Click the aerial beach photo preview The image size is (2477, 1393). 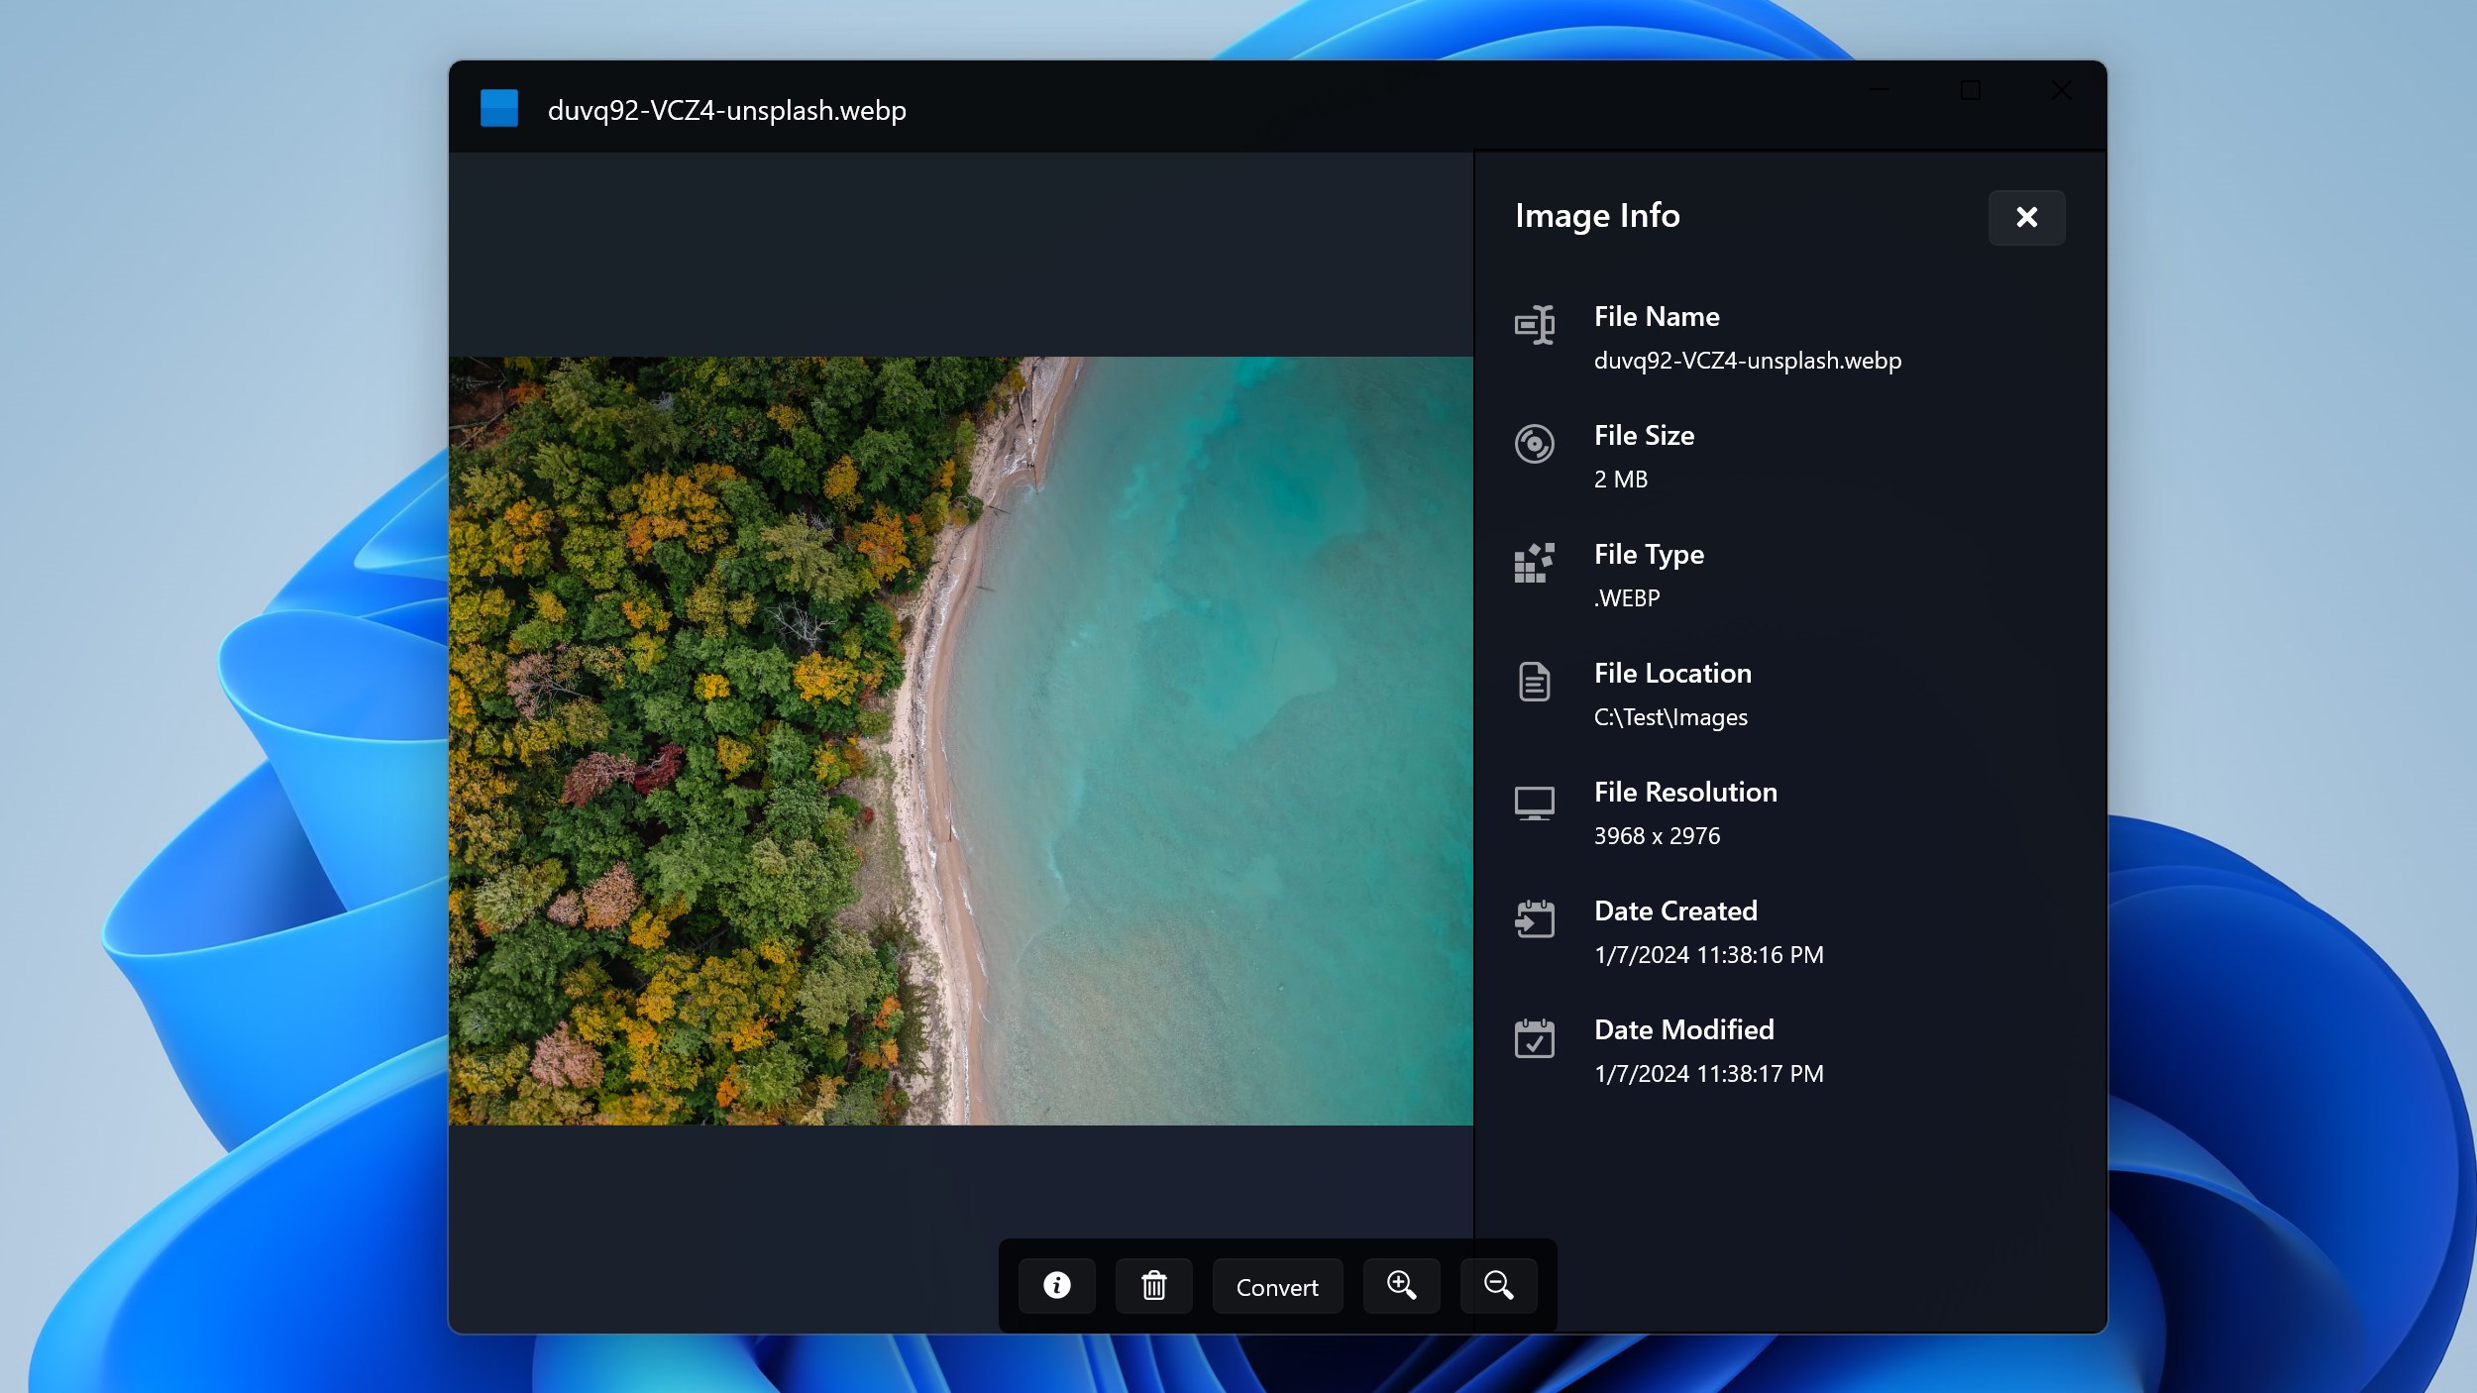tap(960, 740)
